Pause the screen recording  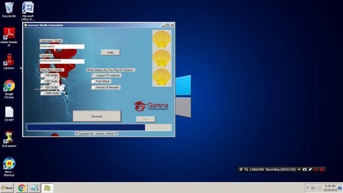(316, 169)
